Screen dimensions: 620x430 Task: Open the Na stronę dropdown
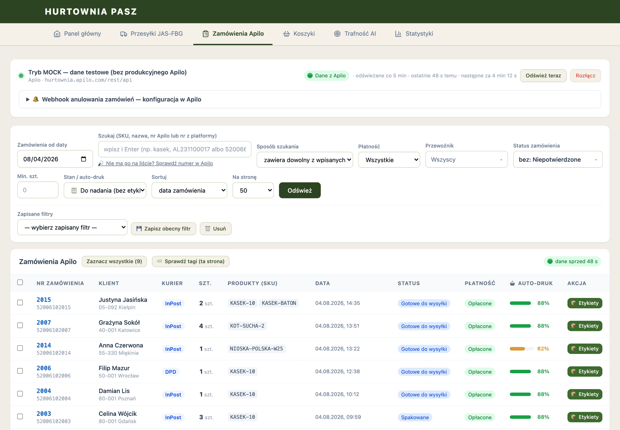tap(253, 191)
